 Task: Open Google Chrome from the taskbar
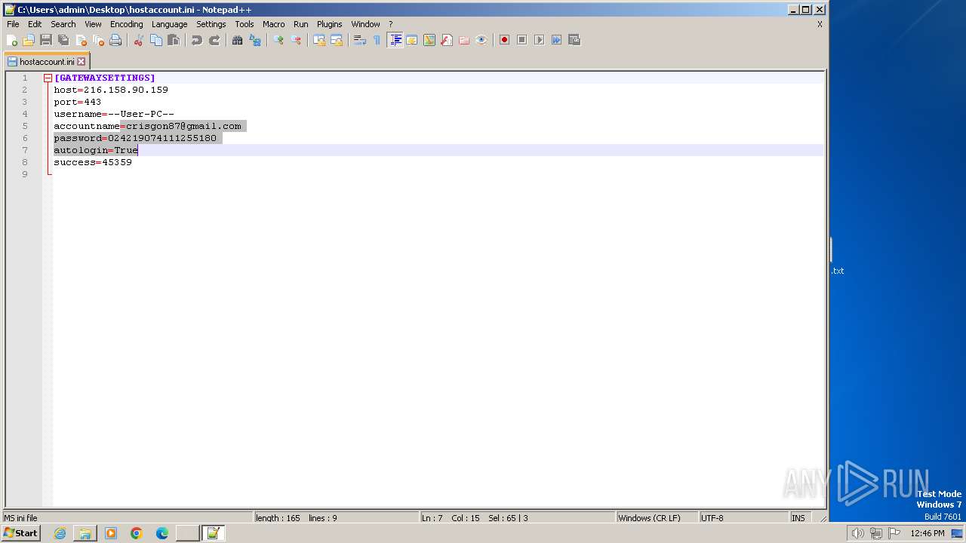[137, 533]
